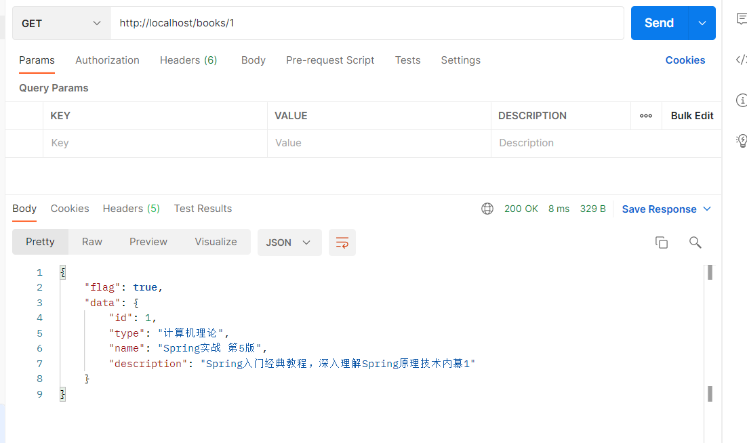Click the VALUE column header
This screenshot has height=443, width=747.
[x=291, y=116]
